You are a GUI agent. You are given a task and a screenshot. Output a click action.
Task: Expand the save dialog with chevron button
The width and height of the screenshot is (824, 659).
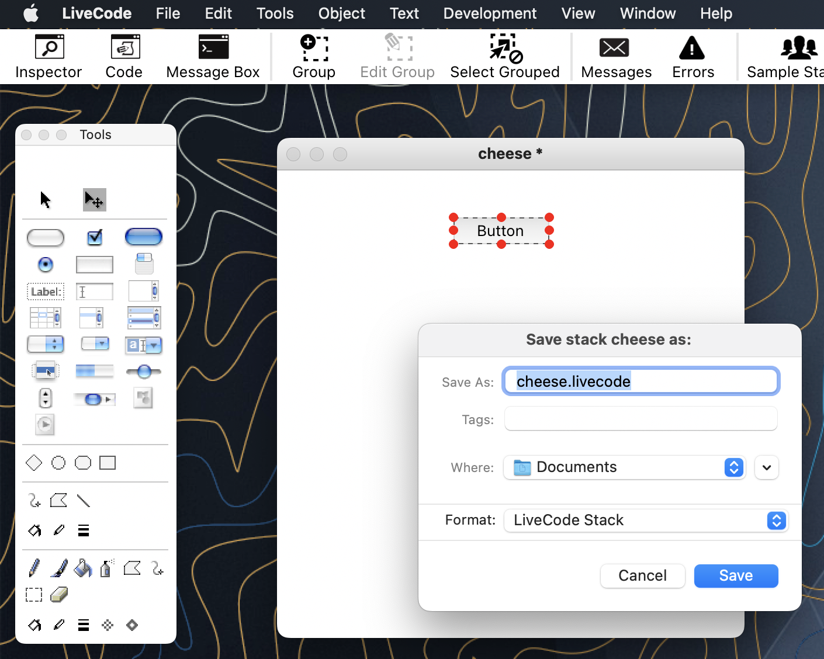[x=767, y=467]
